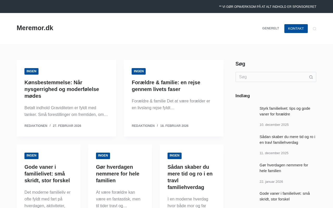Open sidebar post Styrk familielivet: tips

pos(285,111)
